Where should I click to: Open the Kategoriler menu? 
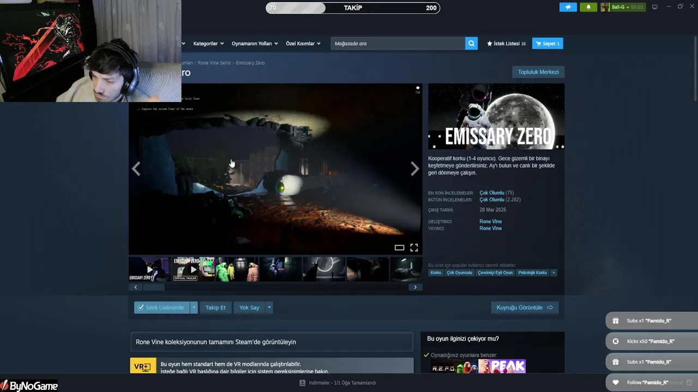click(208, 44)
